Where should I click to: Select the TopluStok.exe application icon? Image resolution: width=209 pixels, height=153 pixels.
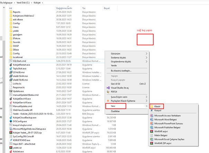click(x=11, y=68)
